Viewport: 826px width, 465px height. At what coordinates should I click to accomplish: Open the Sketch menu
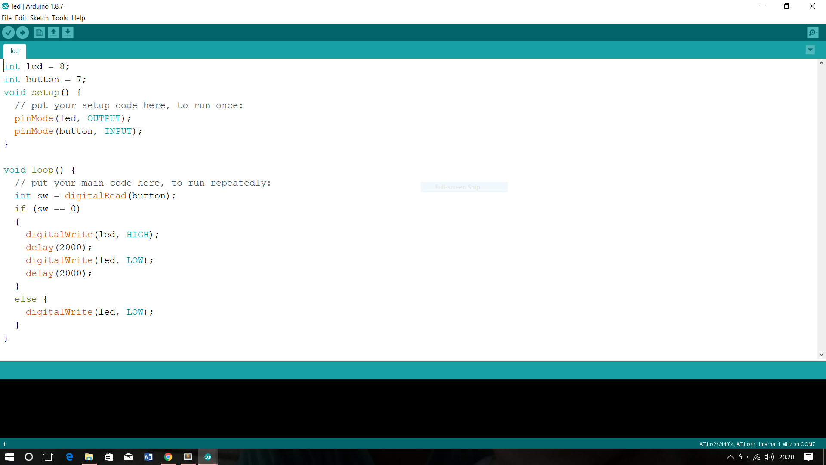(x=39, y=18)
